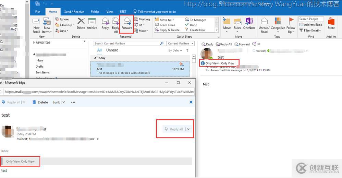Viewport: 342px width, 178px height.
Task: Click the Search People field
Action: click(311, 19)
